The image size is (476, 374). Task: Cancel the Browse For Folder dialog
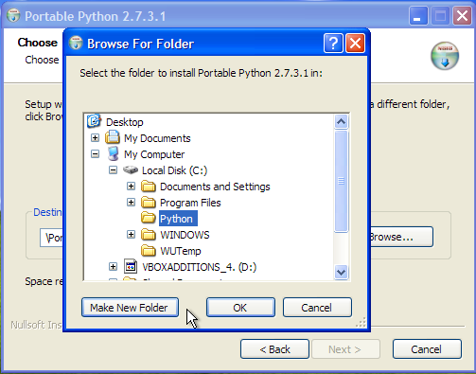point(317,308)
